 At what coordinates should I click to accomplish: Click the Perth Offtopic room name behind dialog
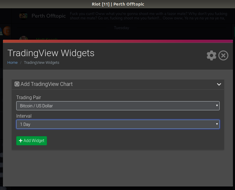[x=48, y=16]
